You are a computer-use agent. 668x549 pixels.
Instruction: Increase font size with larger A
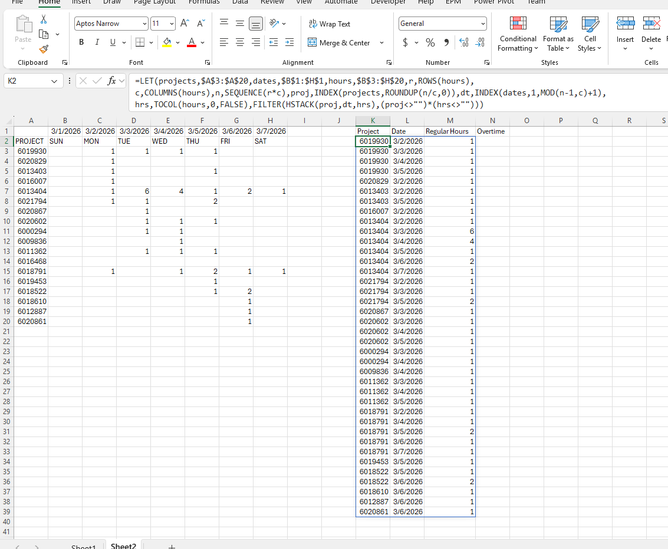[x=185, y=24]
